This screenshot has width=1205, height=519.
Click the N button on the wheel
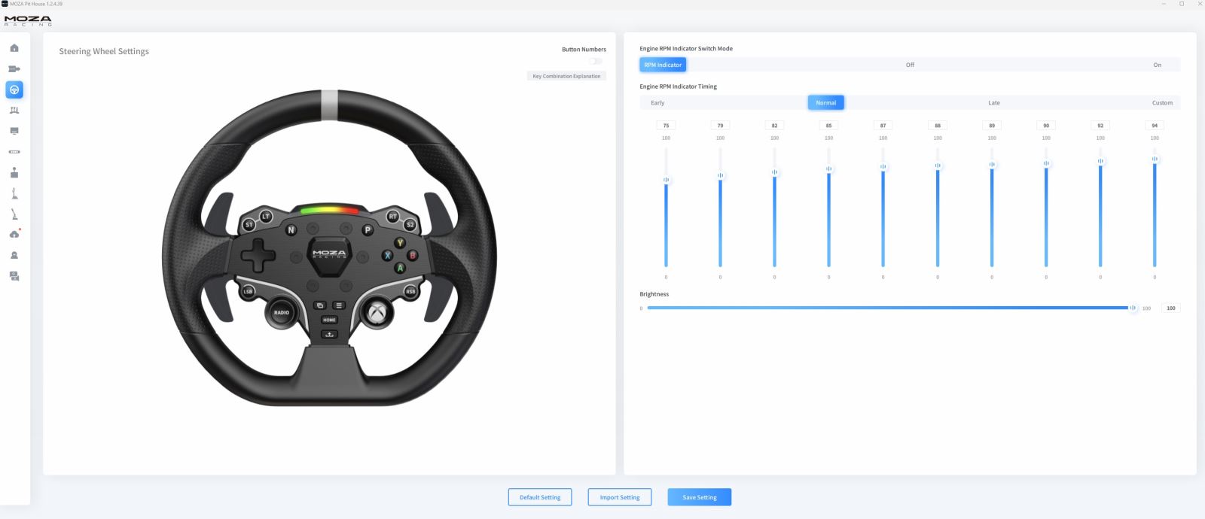[291, 230]
